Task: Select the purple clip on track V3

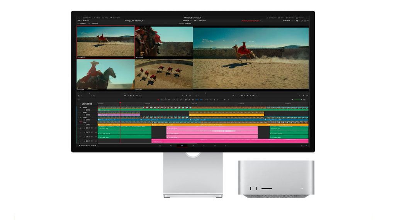Action: [119, 115]
